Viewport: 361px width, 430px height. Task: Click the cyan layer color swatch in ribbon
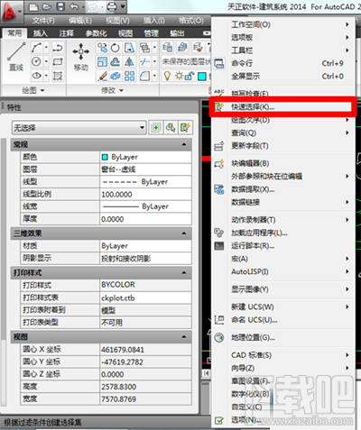[x=202, y=77]
